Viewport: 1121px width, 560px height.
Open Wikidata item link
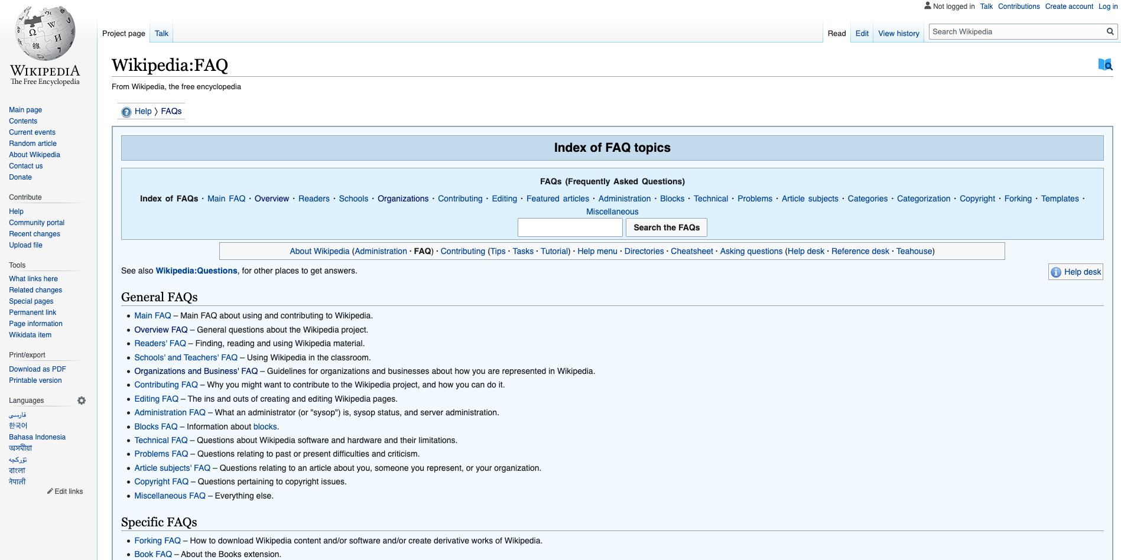point(30,335)
